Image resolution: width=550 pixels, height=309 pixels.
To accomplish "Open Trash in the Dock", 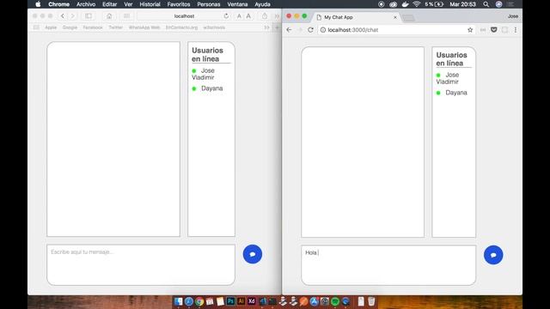I will (371, 301).
